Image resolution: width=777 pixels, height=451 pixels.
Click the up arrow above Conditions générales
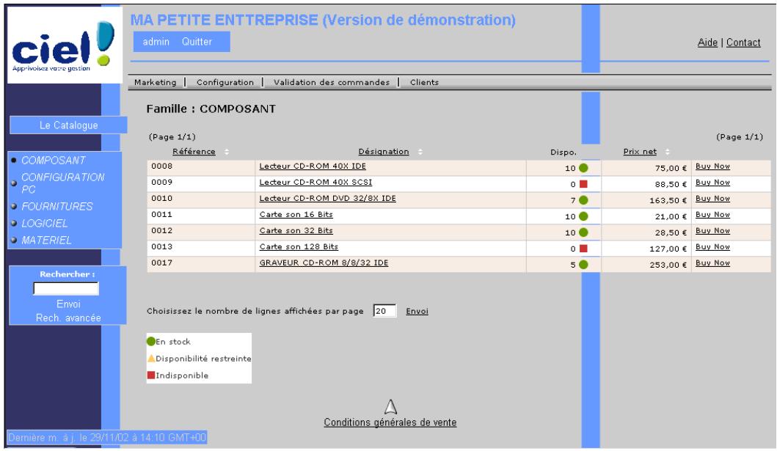click(390, 407)
